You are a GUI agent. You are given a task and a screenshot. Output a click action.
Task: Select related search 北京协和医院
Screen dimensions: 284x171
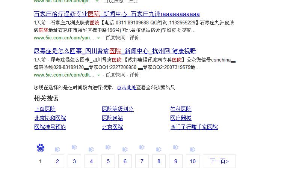click(x=50, y=118)
